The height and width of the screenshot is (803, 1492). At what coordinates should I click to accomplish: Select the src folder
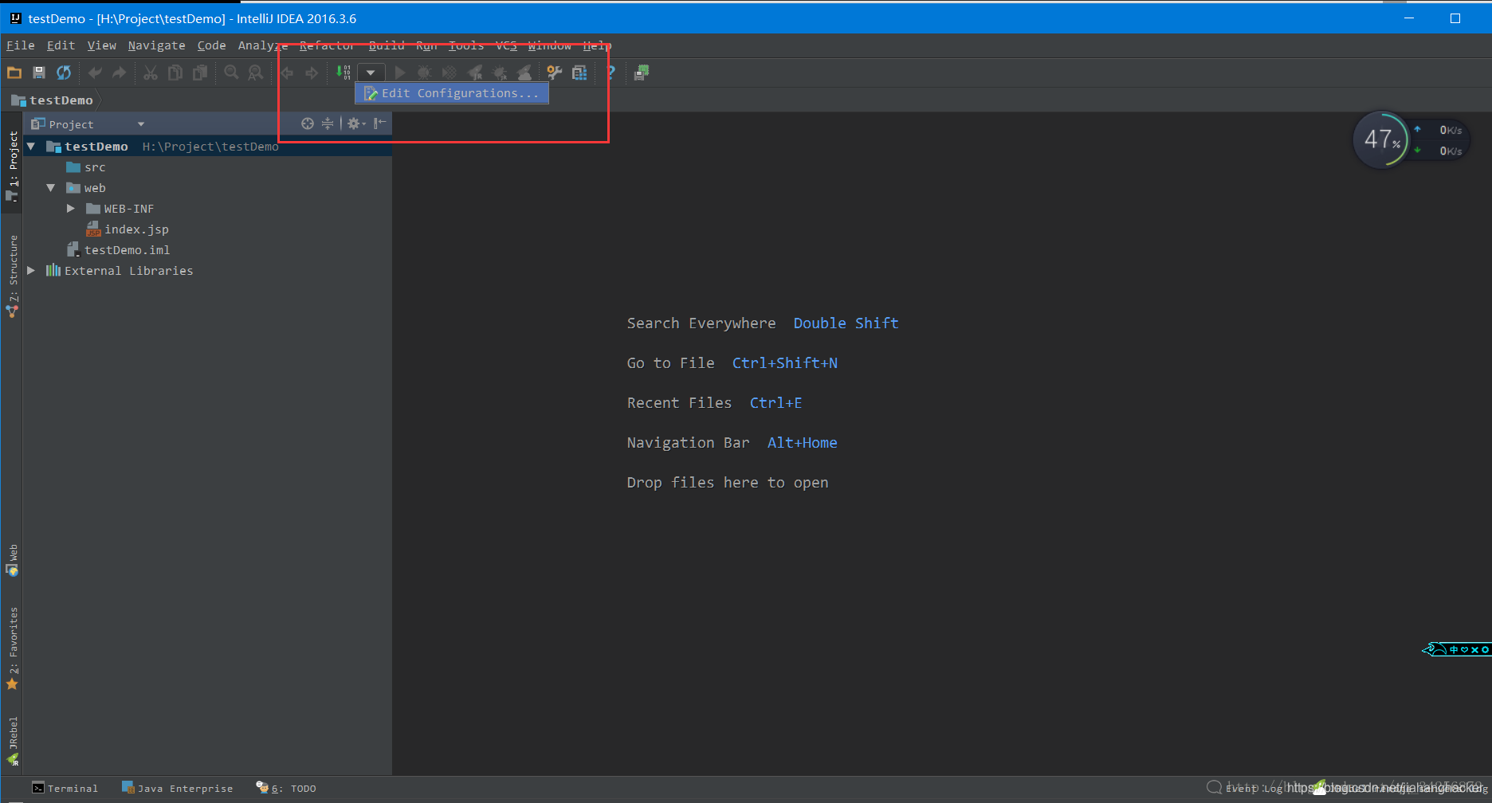coord(86,167)
